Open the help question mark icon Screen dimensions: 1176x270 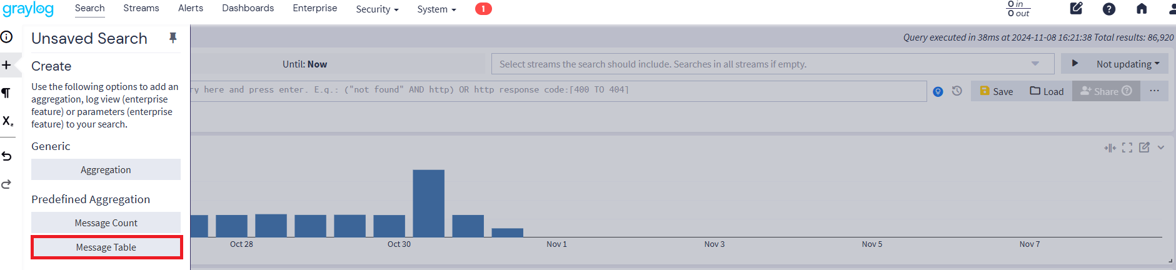pyautogui.click(x=1108, y=9)
